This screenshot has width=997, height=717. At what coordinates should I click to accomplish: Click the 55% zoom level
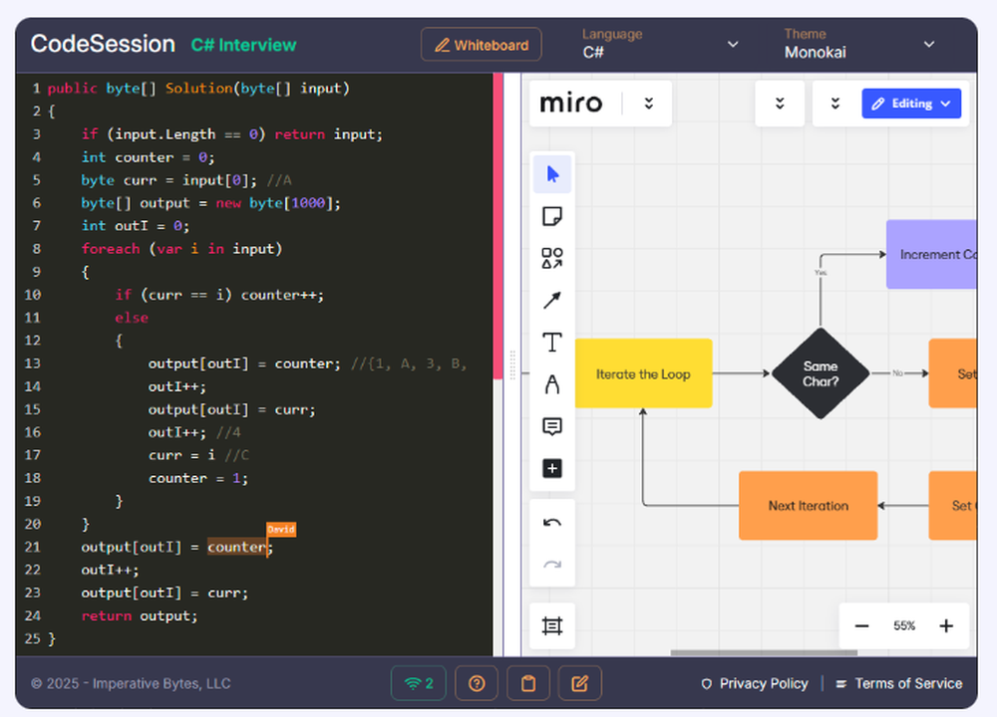pos(904,626)
